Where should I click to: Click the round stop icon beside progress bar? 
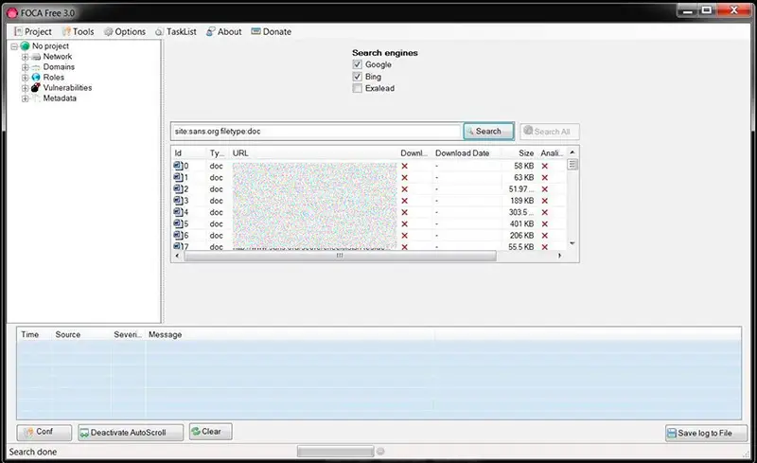coord(380,452)
